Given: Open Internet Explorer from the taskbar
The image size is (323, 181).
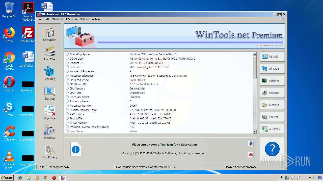Looking at the screenshot, I should [20, 178].
